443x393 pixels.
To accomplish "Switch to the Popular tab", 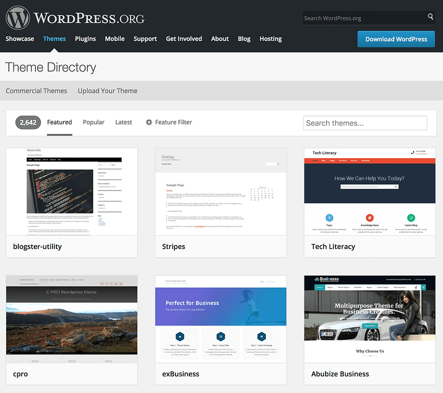I will pyautogui.click(x=93, y=122).
